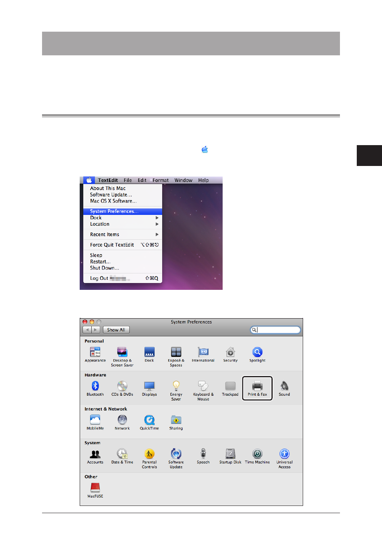The width and height of the screenshot is (382, 540).
Task: Click the Show All button
Action: pyautogui.click(x=116, y=330)
